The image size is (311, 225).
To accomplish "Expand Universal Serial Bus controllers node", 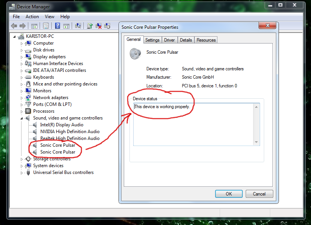I will 22,173.
